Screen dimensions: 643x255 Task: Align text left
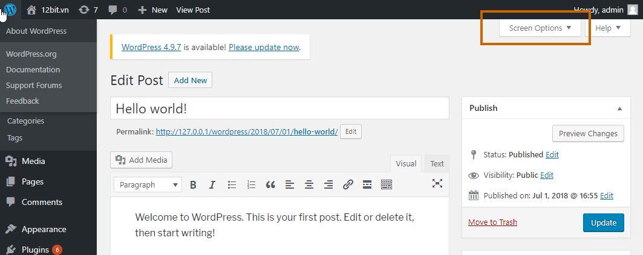(x=290, y=184)
